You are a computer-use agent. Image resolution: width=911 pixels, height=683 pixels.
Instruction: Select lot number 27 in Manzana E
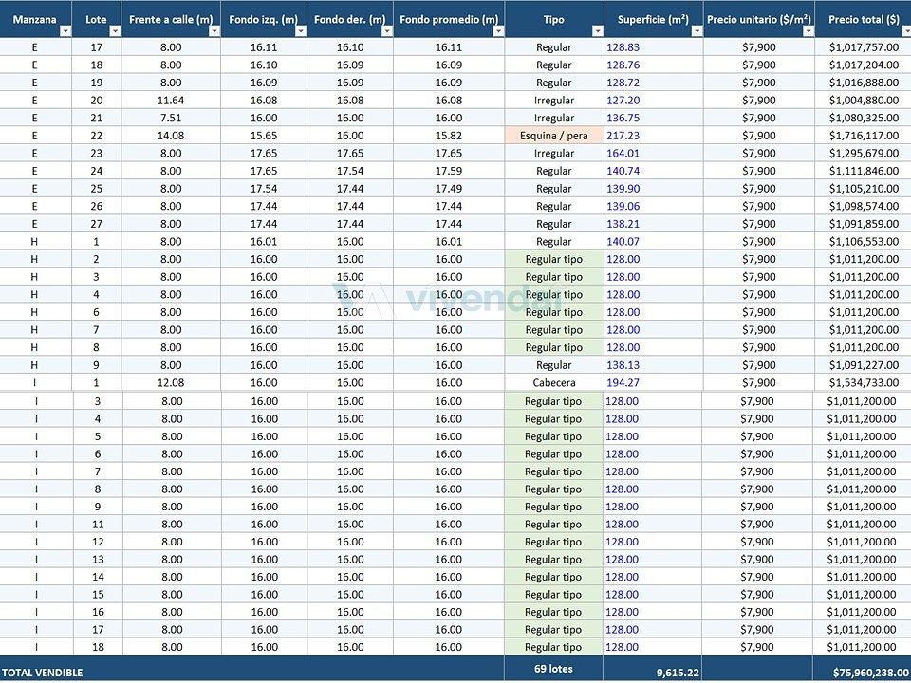click(x=97, y=224)
